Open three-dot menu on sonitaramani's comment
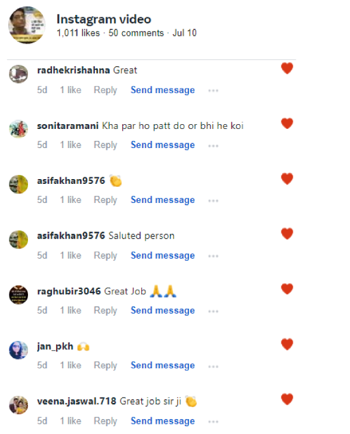Screen dimensions: 350x434 (x=213, y=146)
